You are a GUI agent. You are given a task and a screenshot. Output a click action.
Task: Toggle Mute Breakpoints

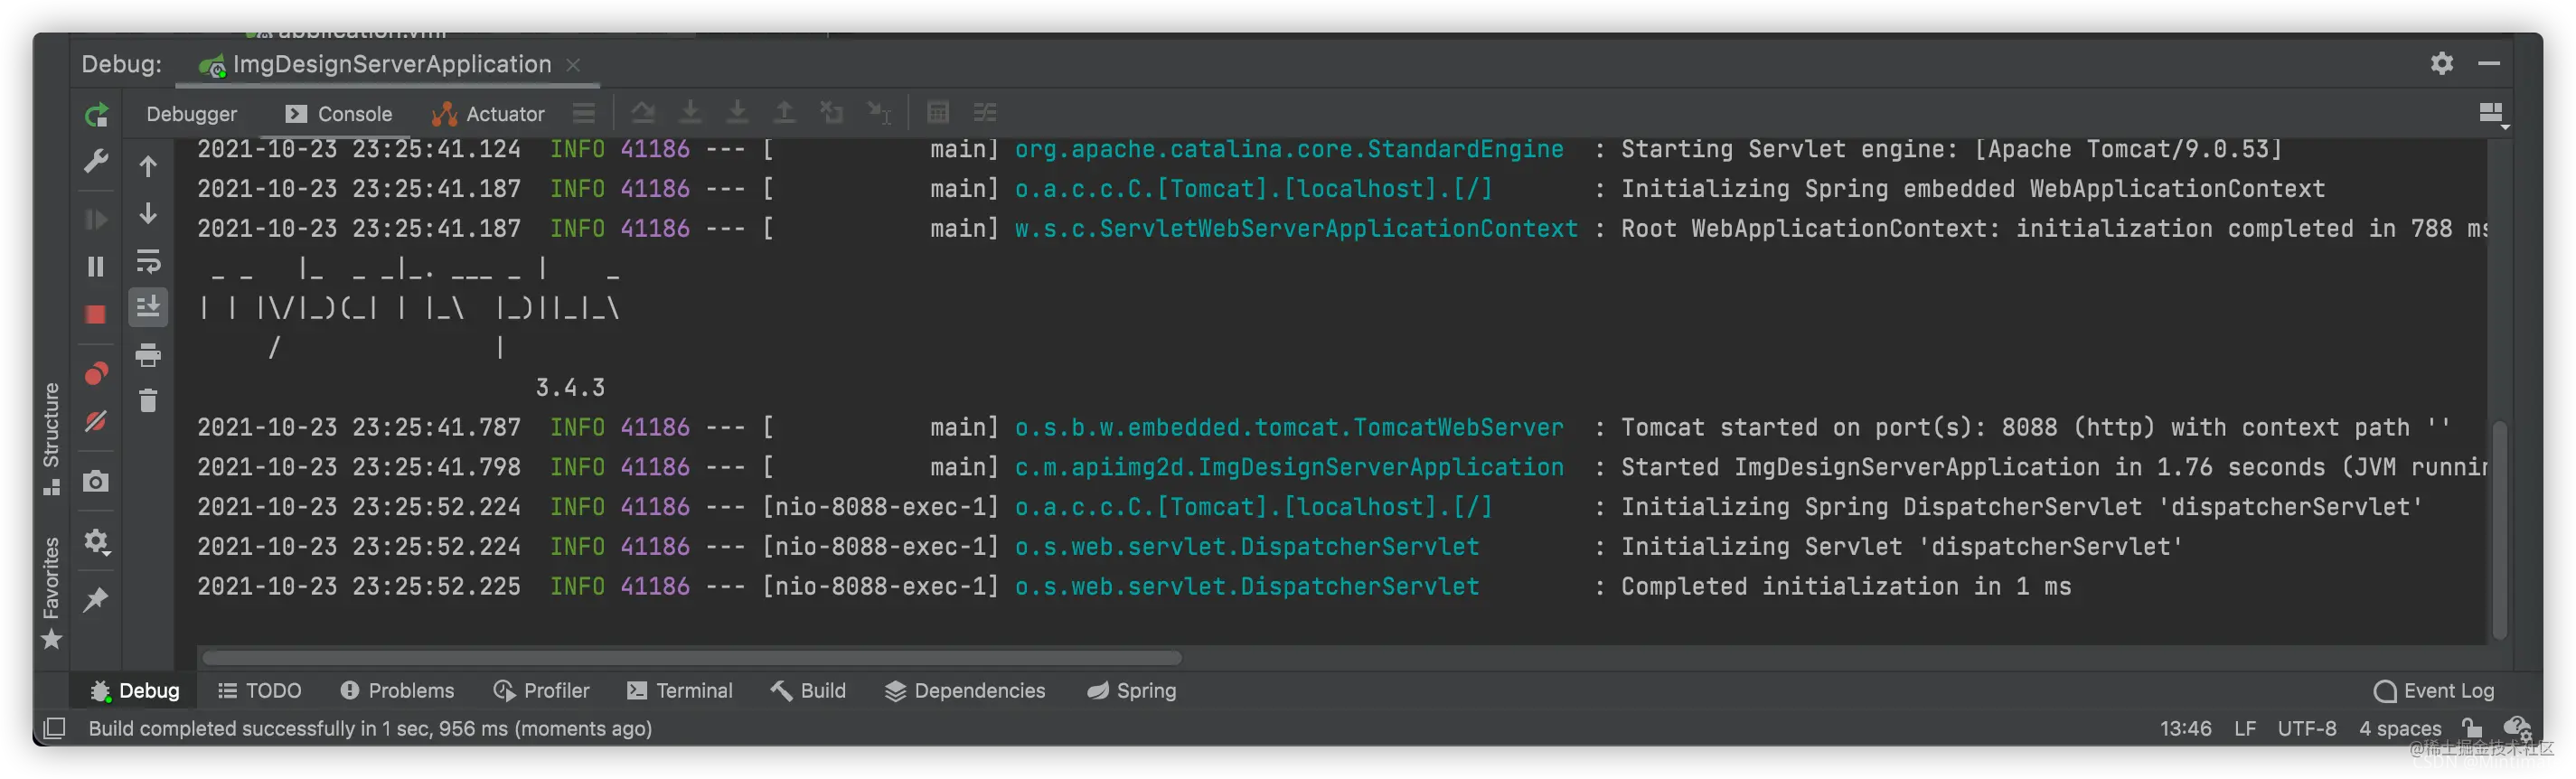96,422
